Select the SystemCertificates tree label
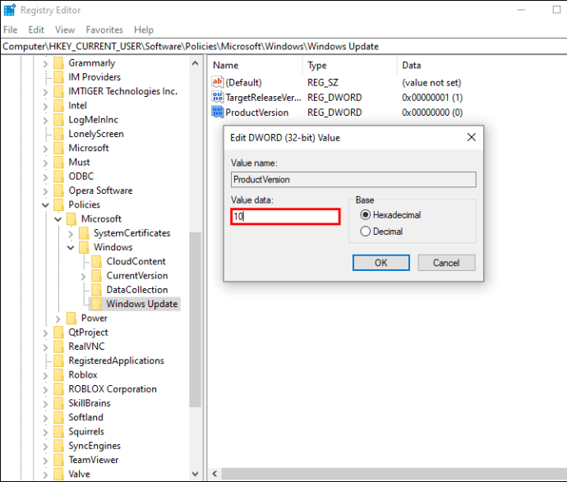 pyautogui.click(x=131, y=233)
